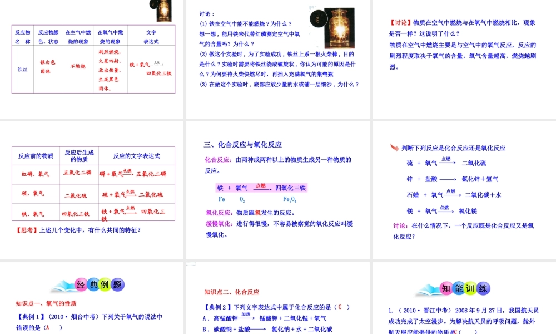Screen dimensions: 556x334
Task: Click the pink-highlighted 铁+氧气 equation
Action: coord(261,188)
